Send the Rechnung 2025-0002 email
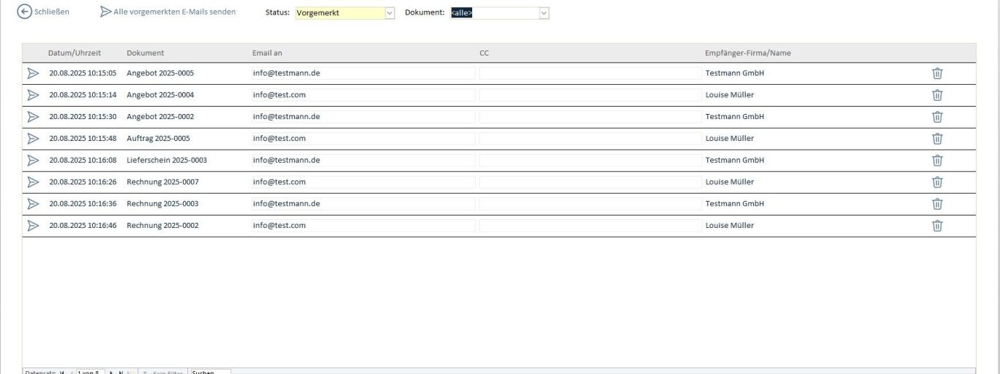Viewport: 1000px width, 374px height. coord(33,226)
